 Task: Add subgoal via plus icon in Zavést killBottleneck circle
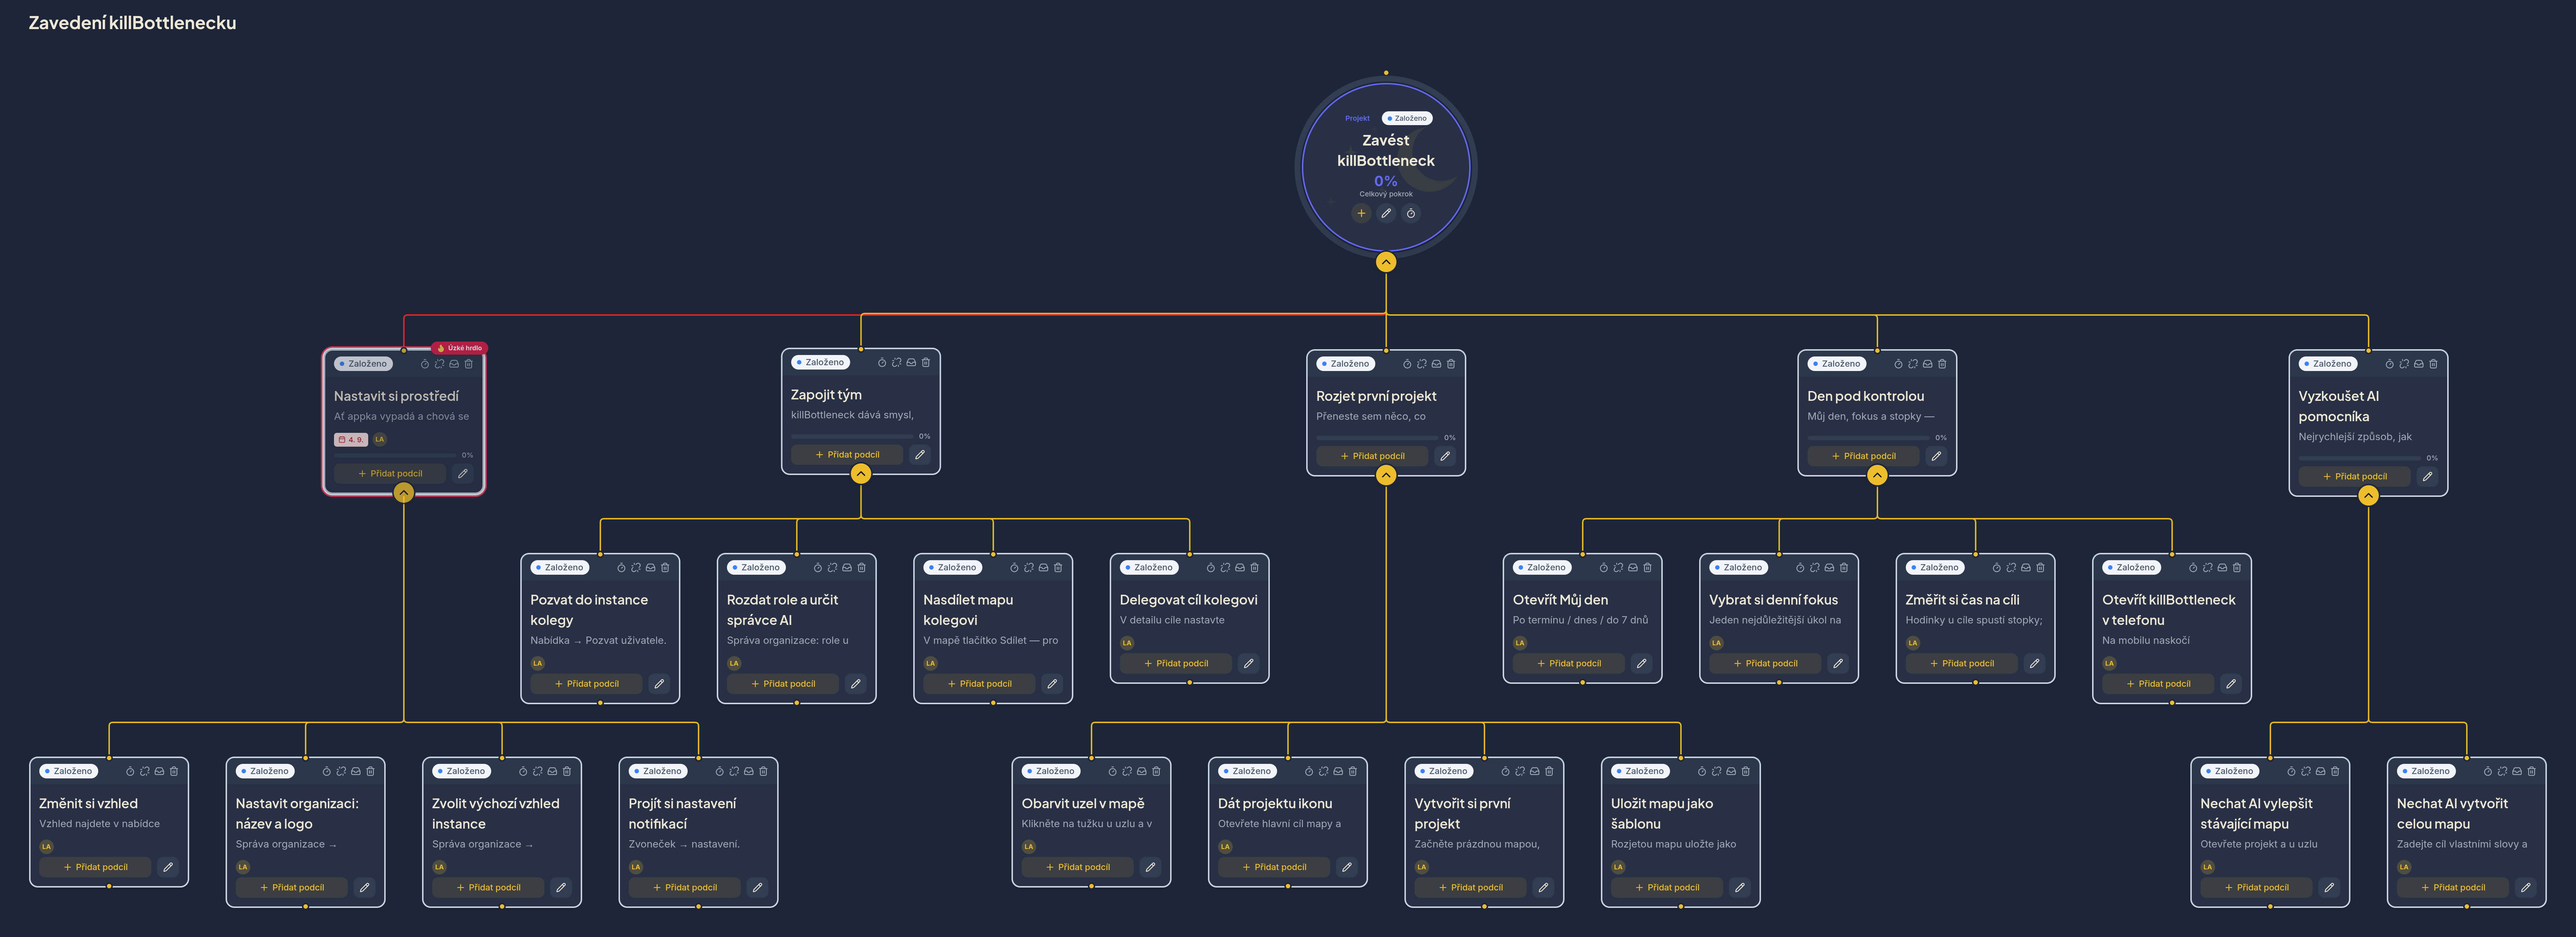1361,213
